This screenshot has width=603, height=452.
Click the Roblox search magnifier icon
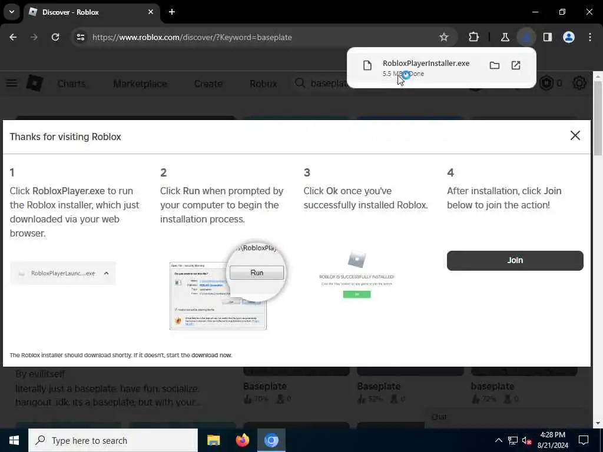tap(300, 83)
